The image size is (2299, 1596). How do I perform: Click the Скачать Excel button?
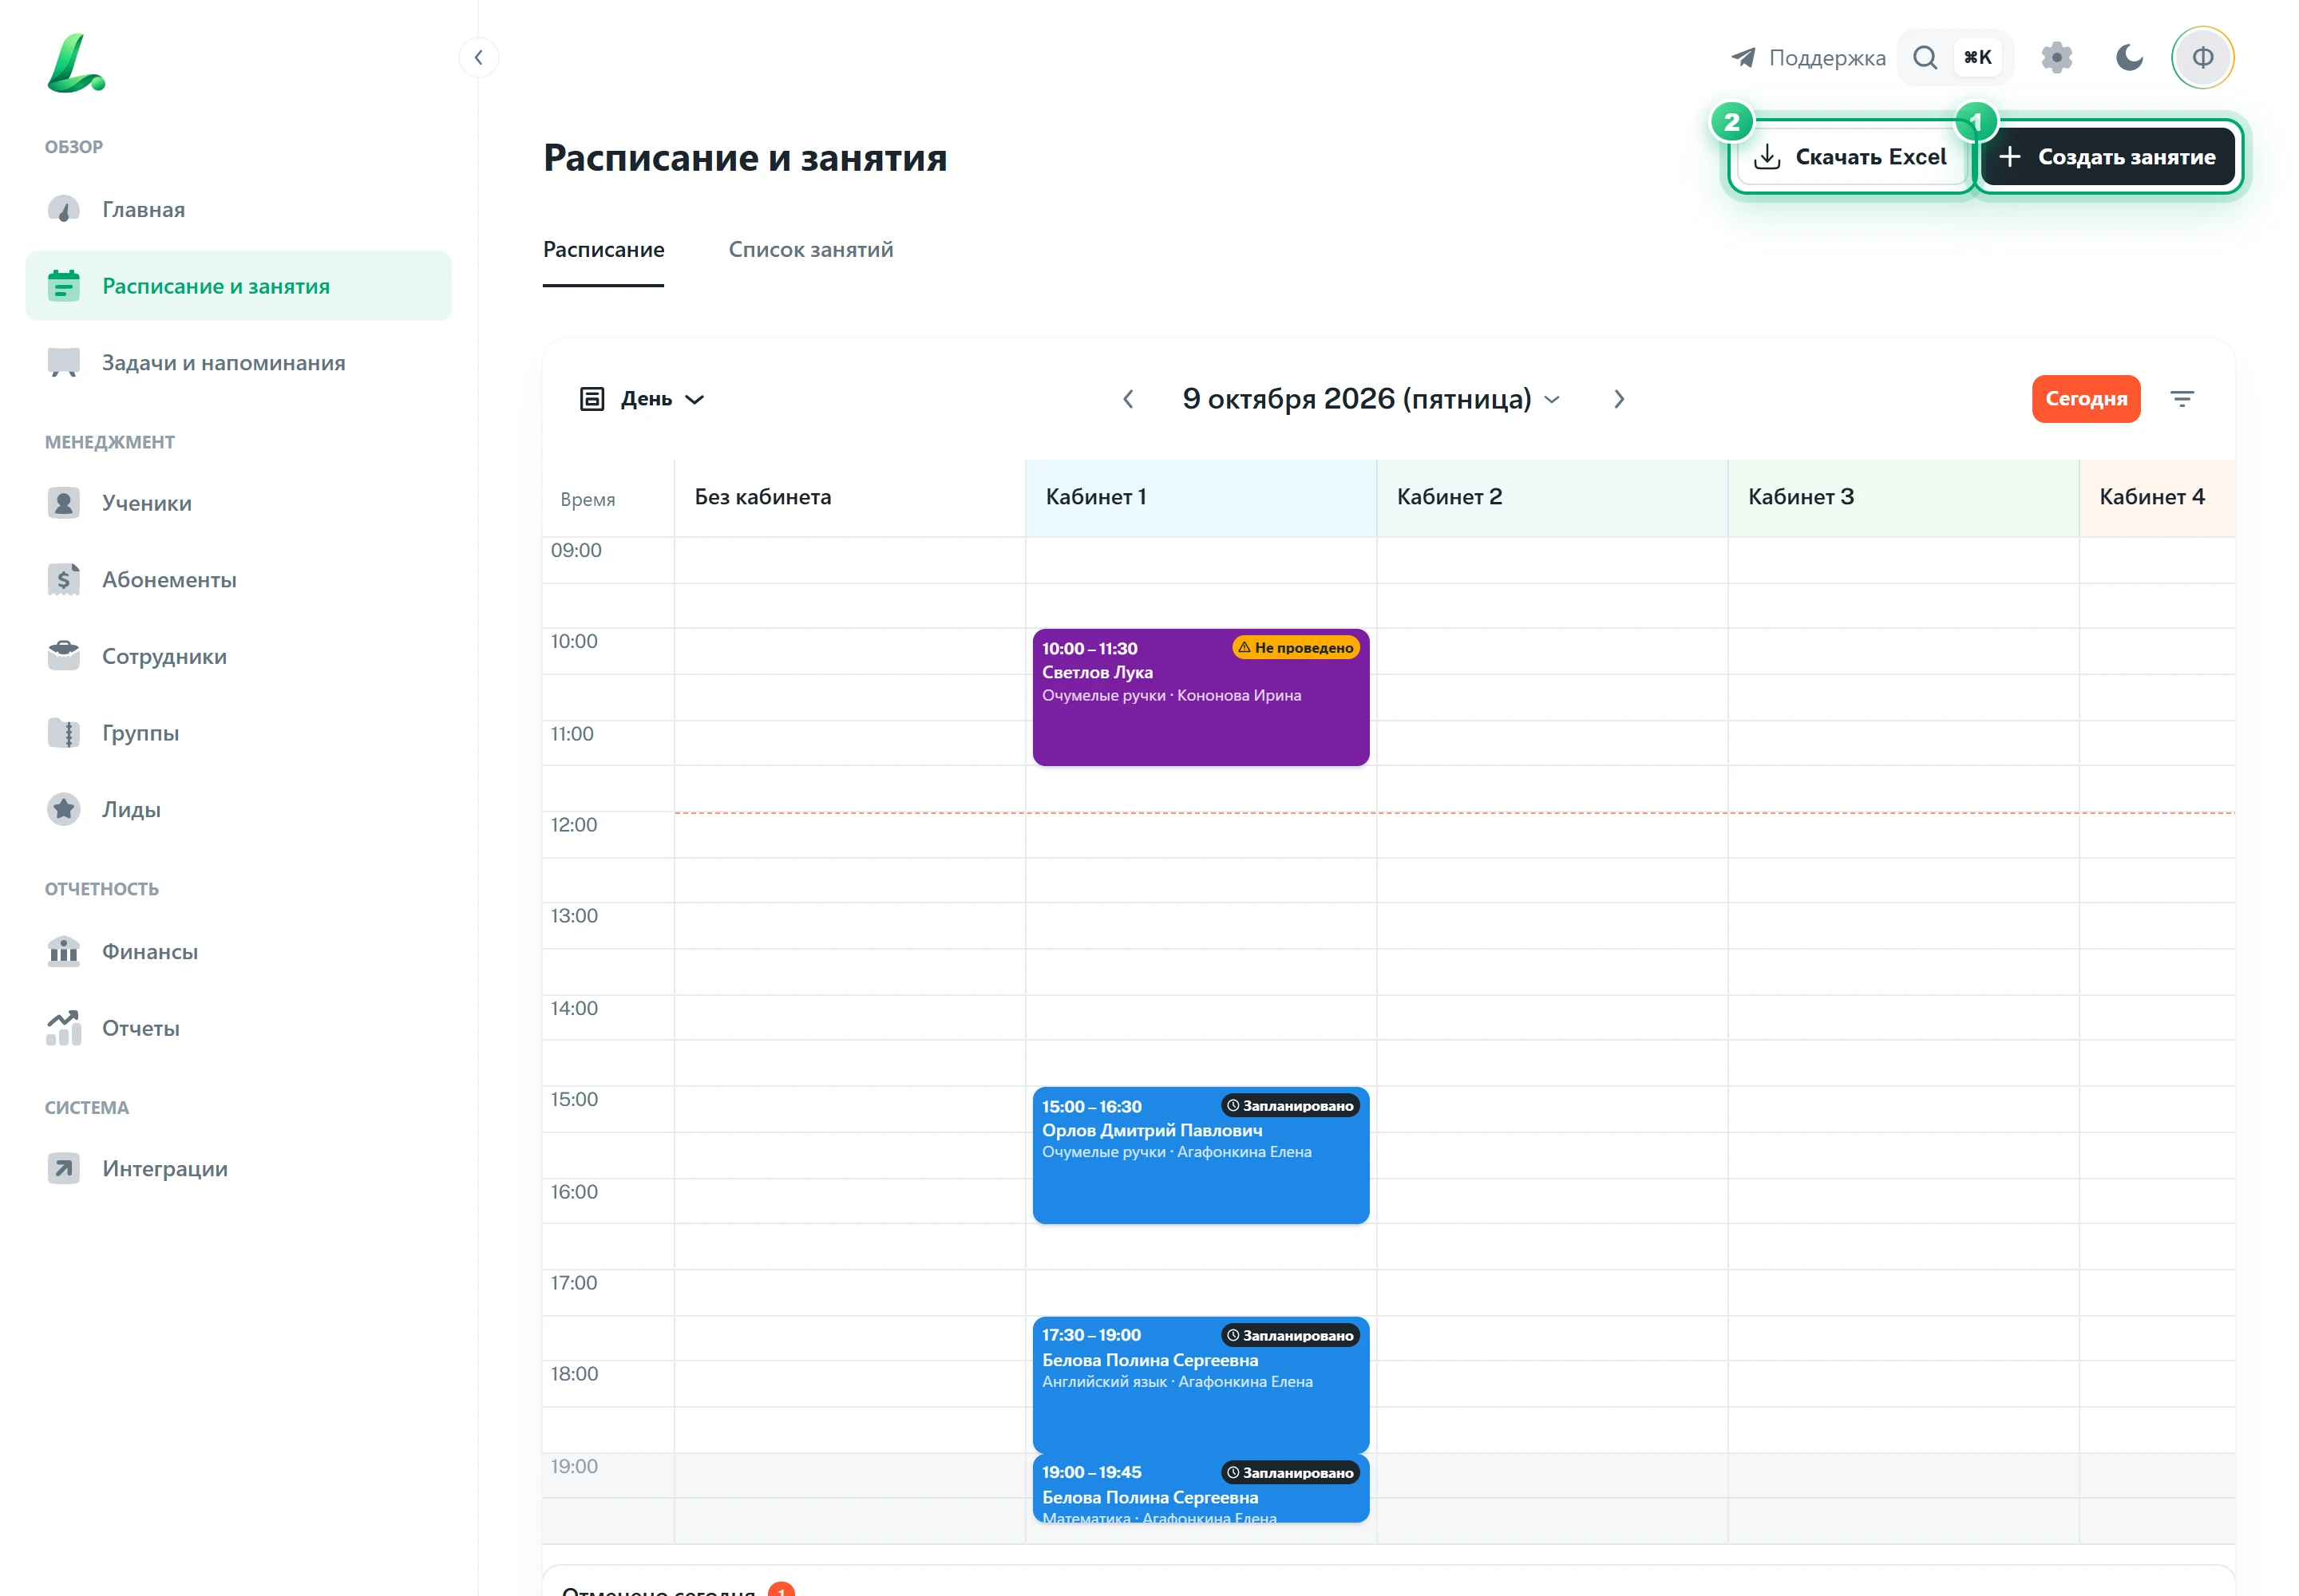(x=1852, y=157)
